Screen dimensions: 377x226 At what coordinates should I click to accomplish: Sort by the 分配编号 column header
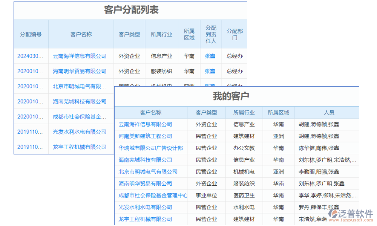(31, 34)
